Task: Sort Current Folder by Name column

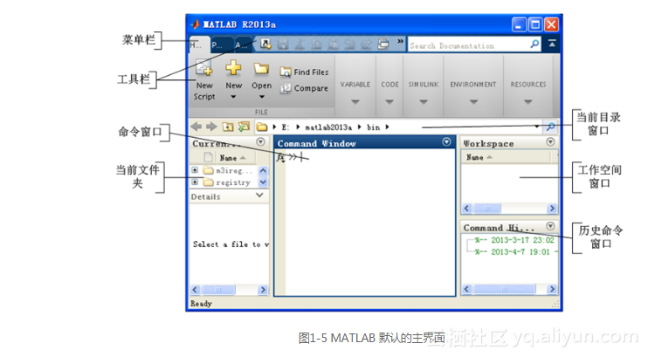Action: 232,157
